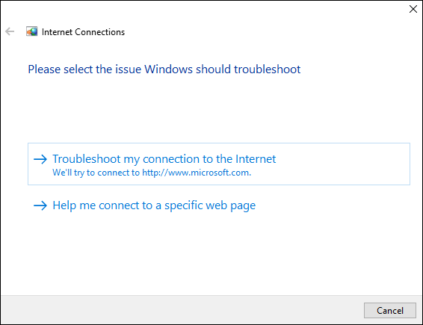Click the arrow icon beside Troubleshoot my connection

click(40, 159)
